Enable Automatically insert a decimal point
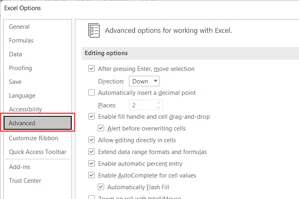299x199 pixels. (92, 93)
